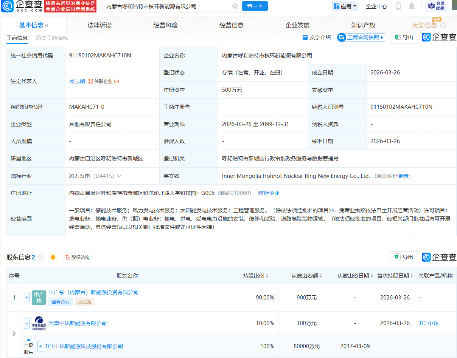457x358 pixels.
Task: Collapse the 天津中环新能源有限公司 shareholder row
Action: coord(26,323)
